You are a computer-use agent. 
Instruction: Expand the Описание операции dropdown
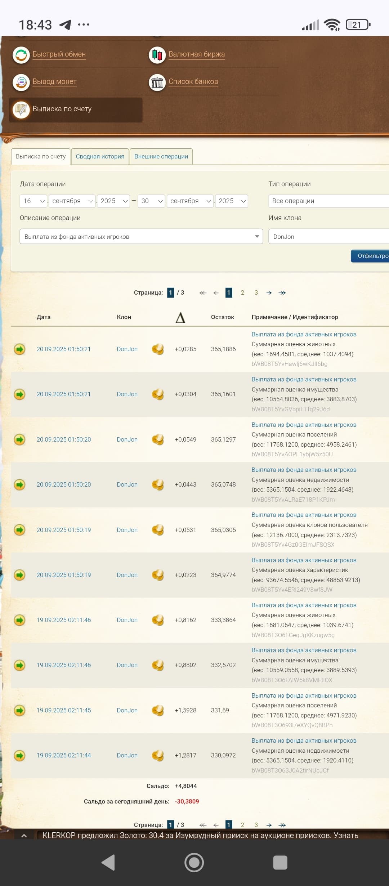(x=141, y=237)
